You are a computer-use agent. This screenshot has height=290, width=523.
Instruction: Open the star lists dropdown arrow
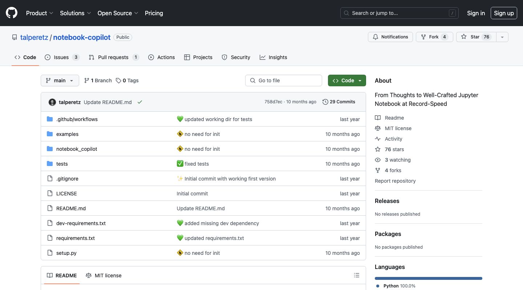pos(502,37)
